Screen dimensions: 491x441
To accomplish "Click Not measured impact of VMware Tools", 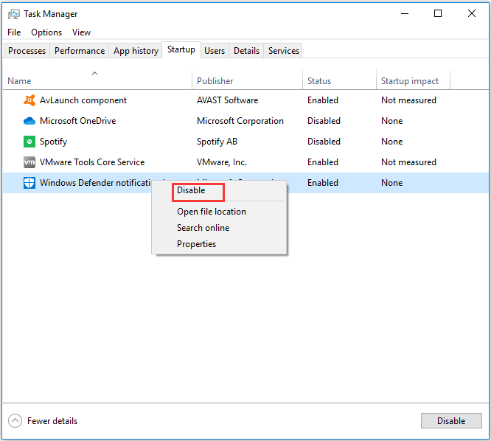I will (408, 162).
